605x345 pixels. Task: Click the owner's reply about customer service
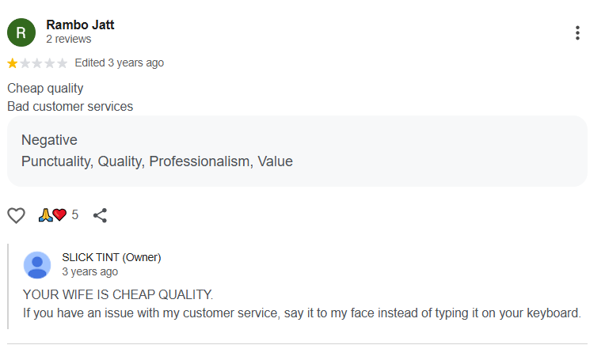pyautogui.click(x=302, y=313)
